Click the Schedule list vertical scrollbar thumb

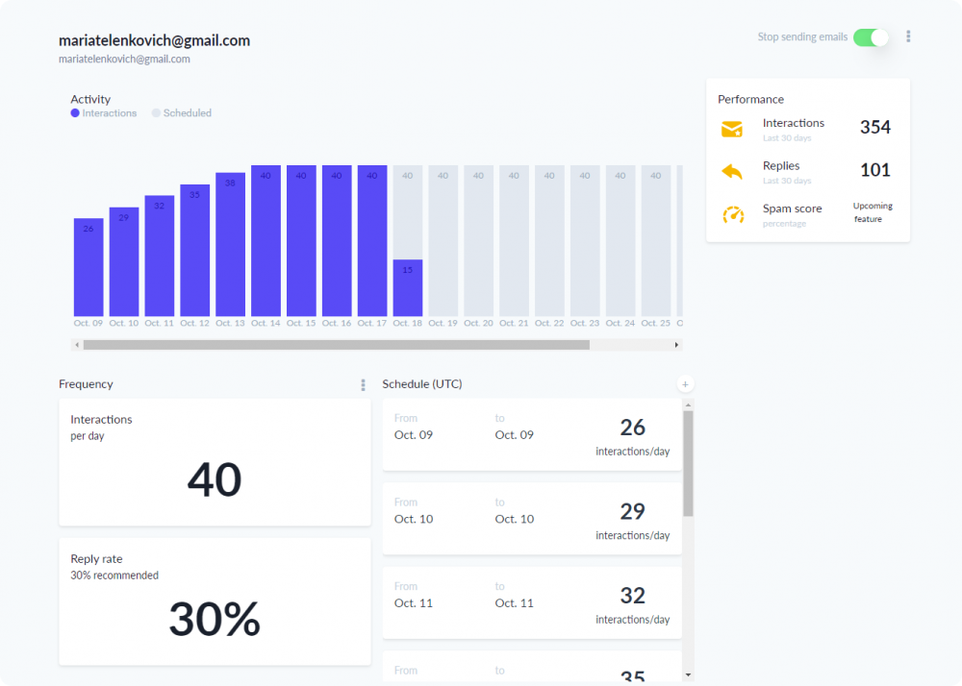click(x=689, y=463)
